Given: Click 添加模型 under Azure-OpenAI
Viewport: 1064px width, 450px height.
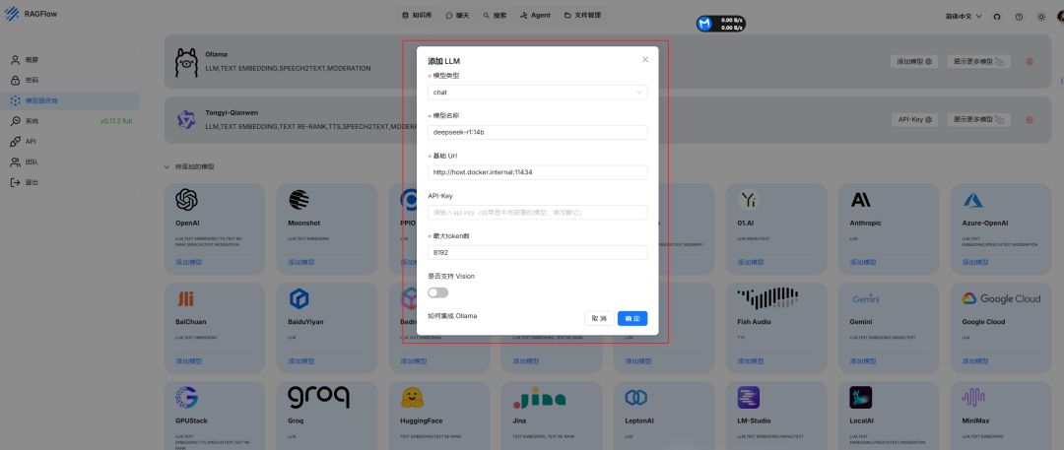Looking at the screenshot, I should coord(975,262).
